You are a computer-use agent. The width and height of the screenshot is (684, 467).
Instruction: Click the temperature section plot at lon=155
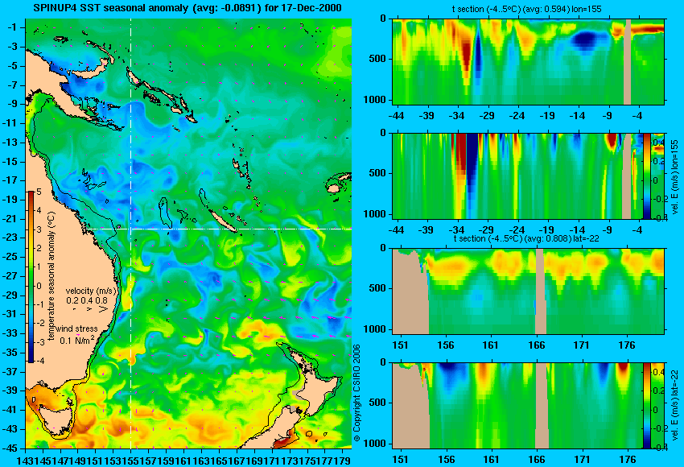point(528,61)
